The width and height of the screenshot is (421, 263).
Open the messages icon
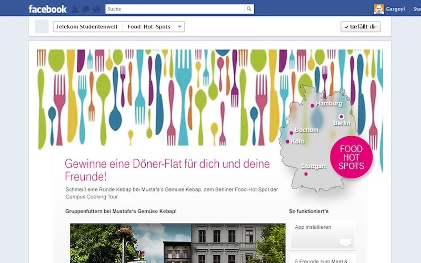[x=86, y=9]
